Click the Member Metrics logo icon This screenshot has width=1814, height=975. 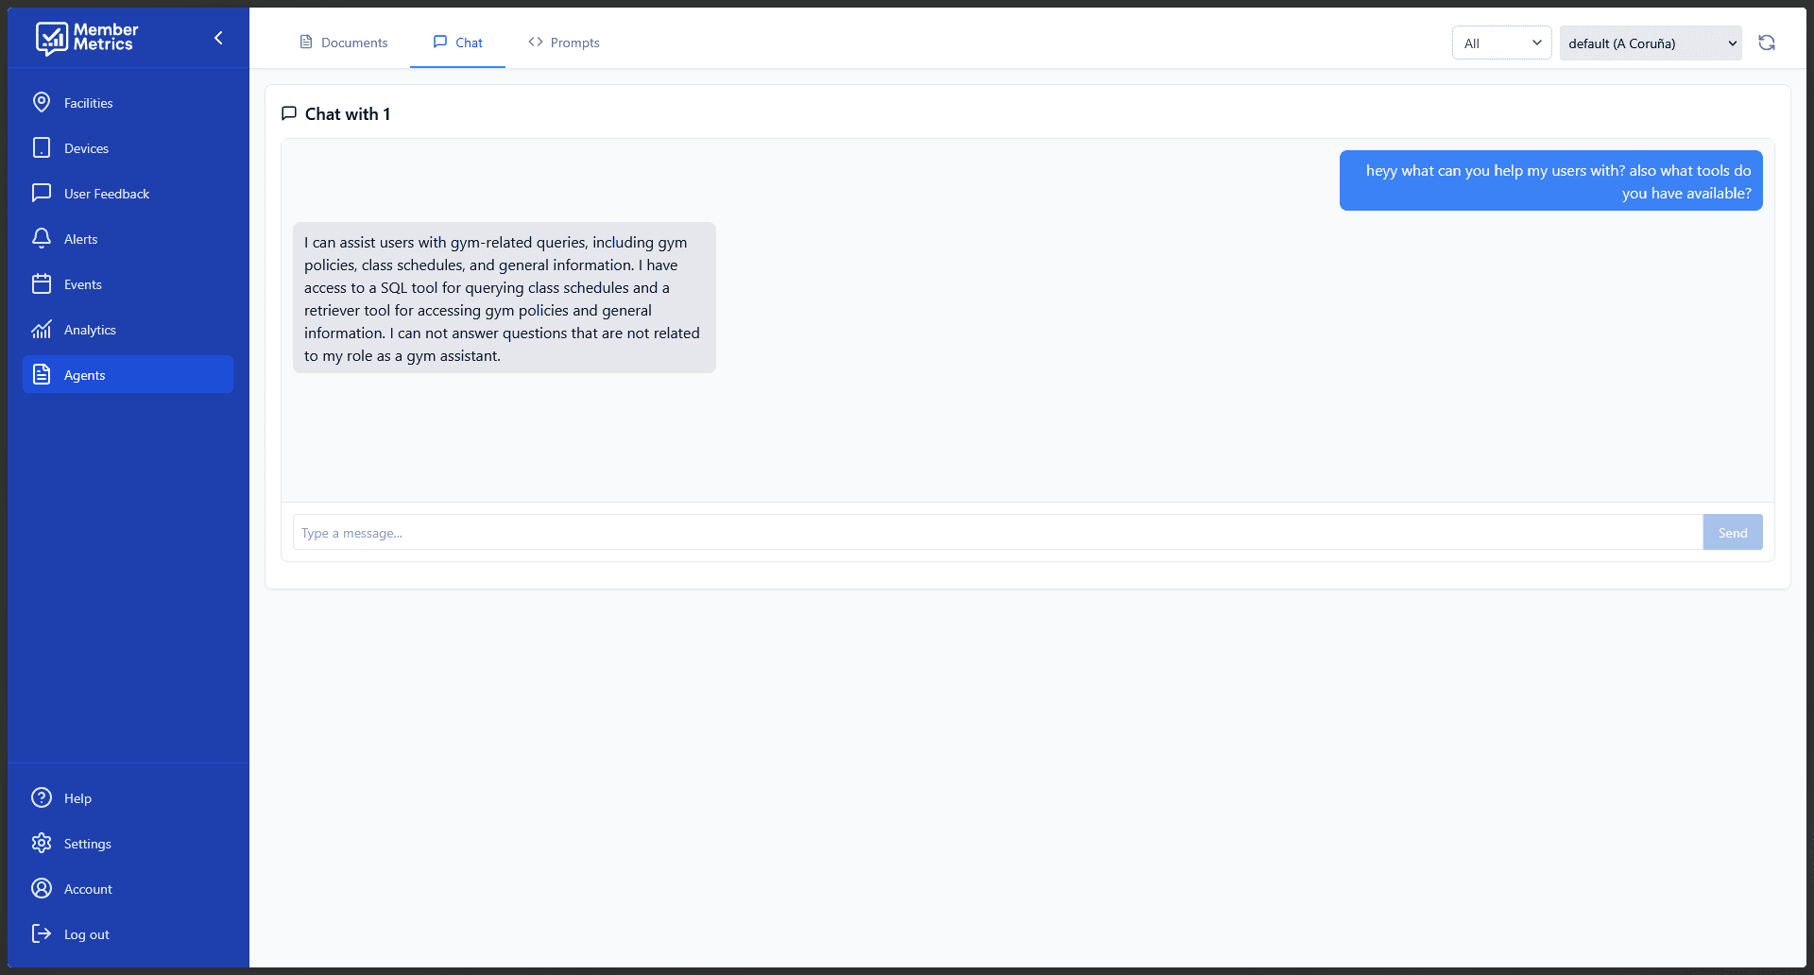51,38
